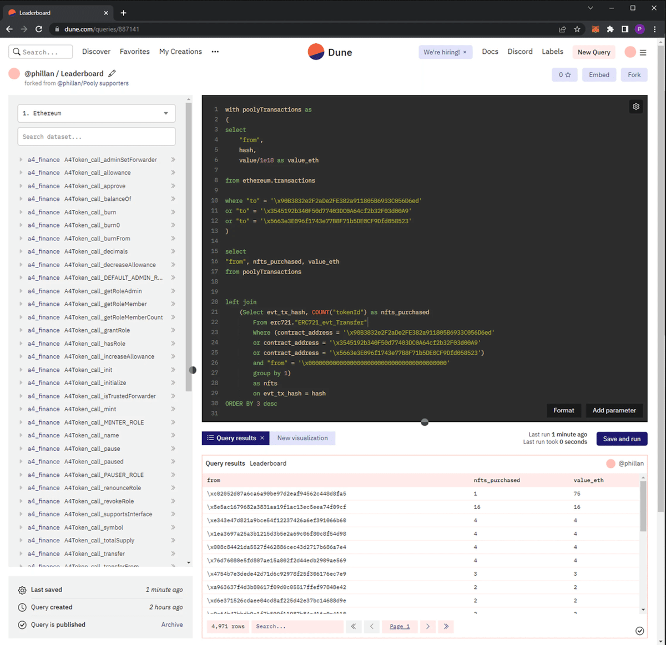Open the browser profile avatar P
This screenshot has width=666, height=645.
[x=640, y=29]
